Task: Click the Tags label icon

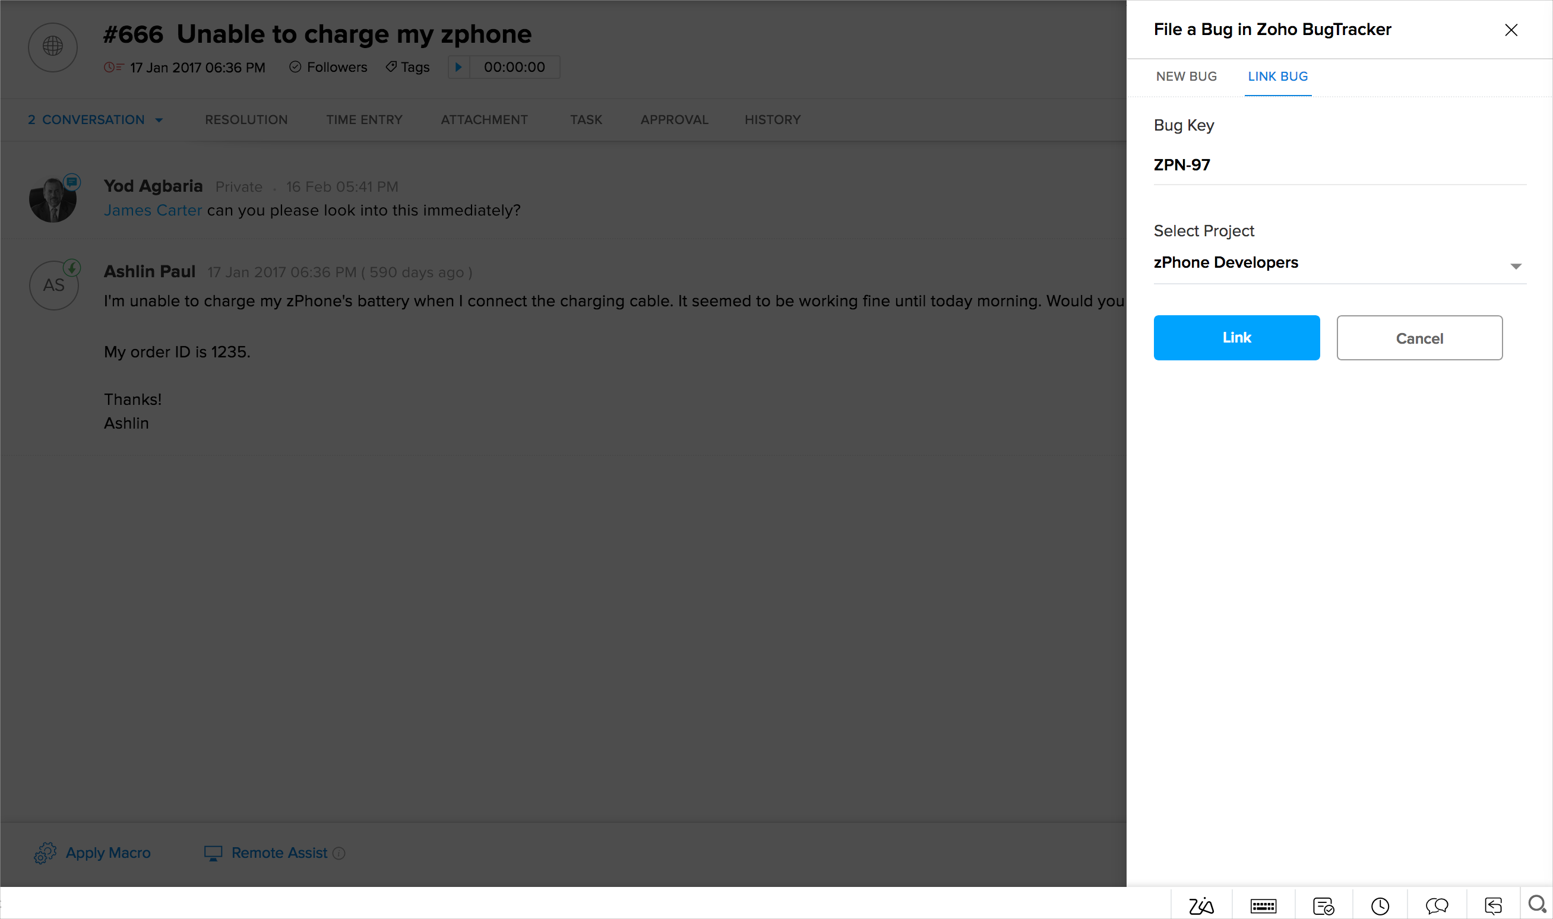Action: coord(391,67)
